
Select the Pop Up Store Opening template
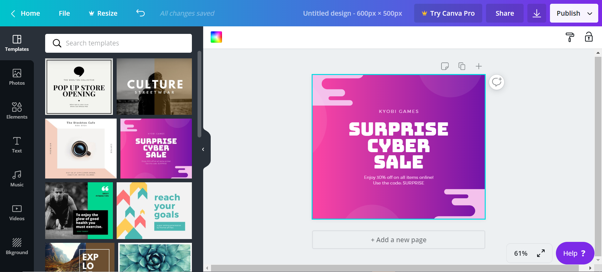click(79, 87)
